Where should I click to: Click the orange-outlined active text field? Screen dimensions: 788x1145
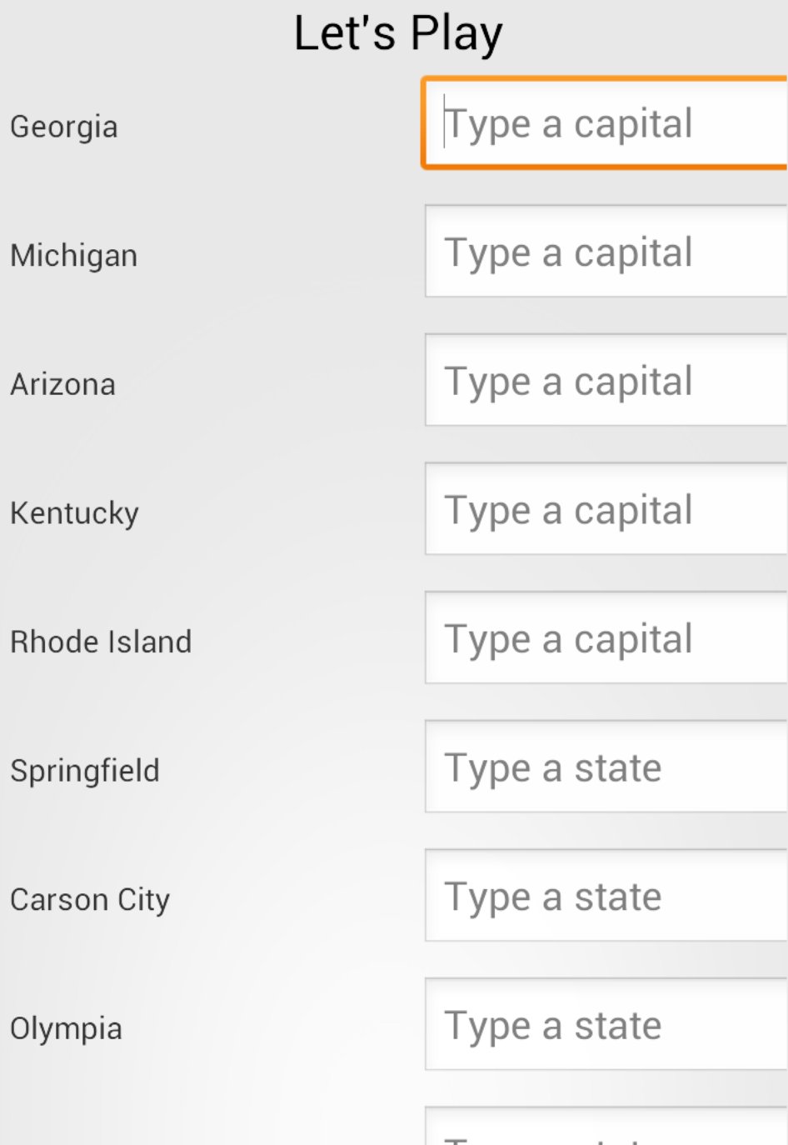(x=606, y=124)
